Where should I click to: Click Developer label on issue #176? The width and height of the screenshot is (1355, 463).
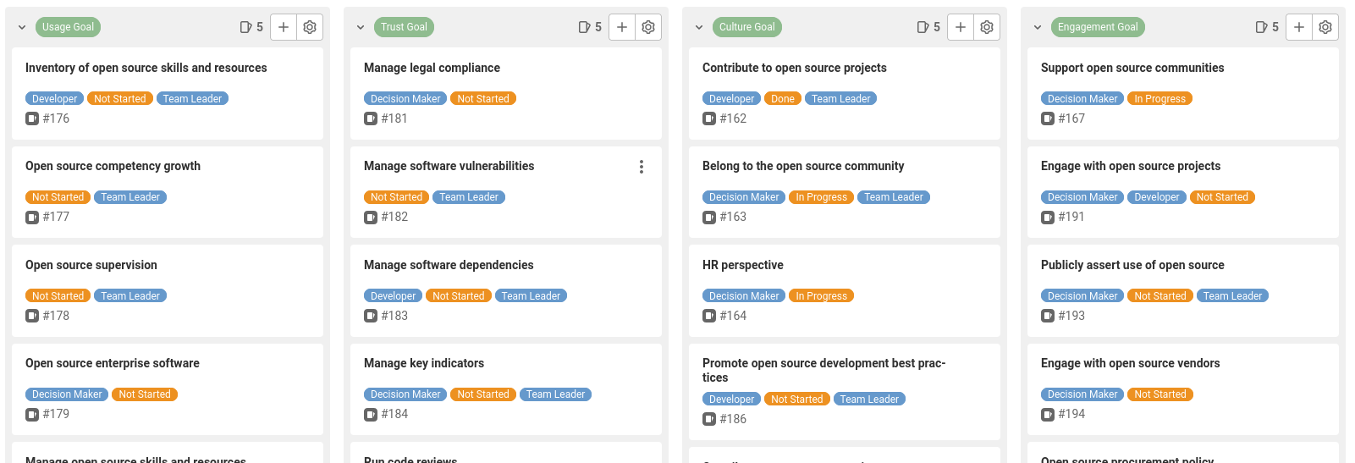click(x=54, y=99)
